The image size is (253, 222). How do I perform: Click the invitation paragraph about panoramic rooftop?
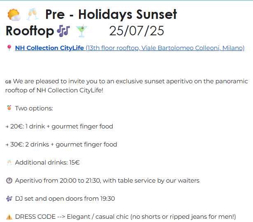pyautogui.click(x=127, y=86)
